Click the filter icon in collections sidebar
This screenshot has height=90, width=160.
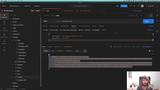coord(15,15)
